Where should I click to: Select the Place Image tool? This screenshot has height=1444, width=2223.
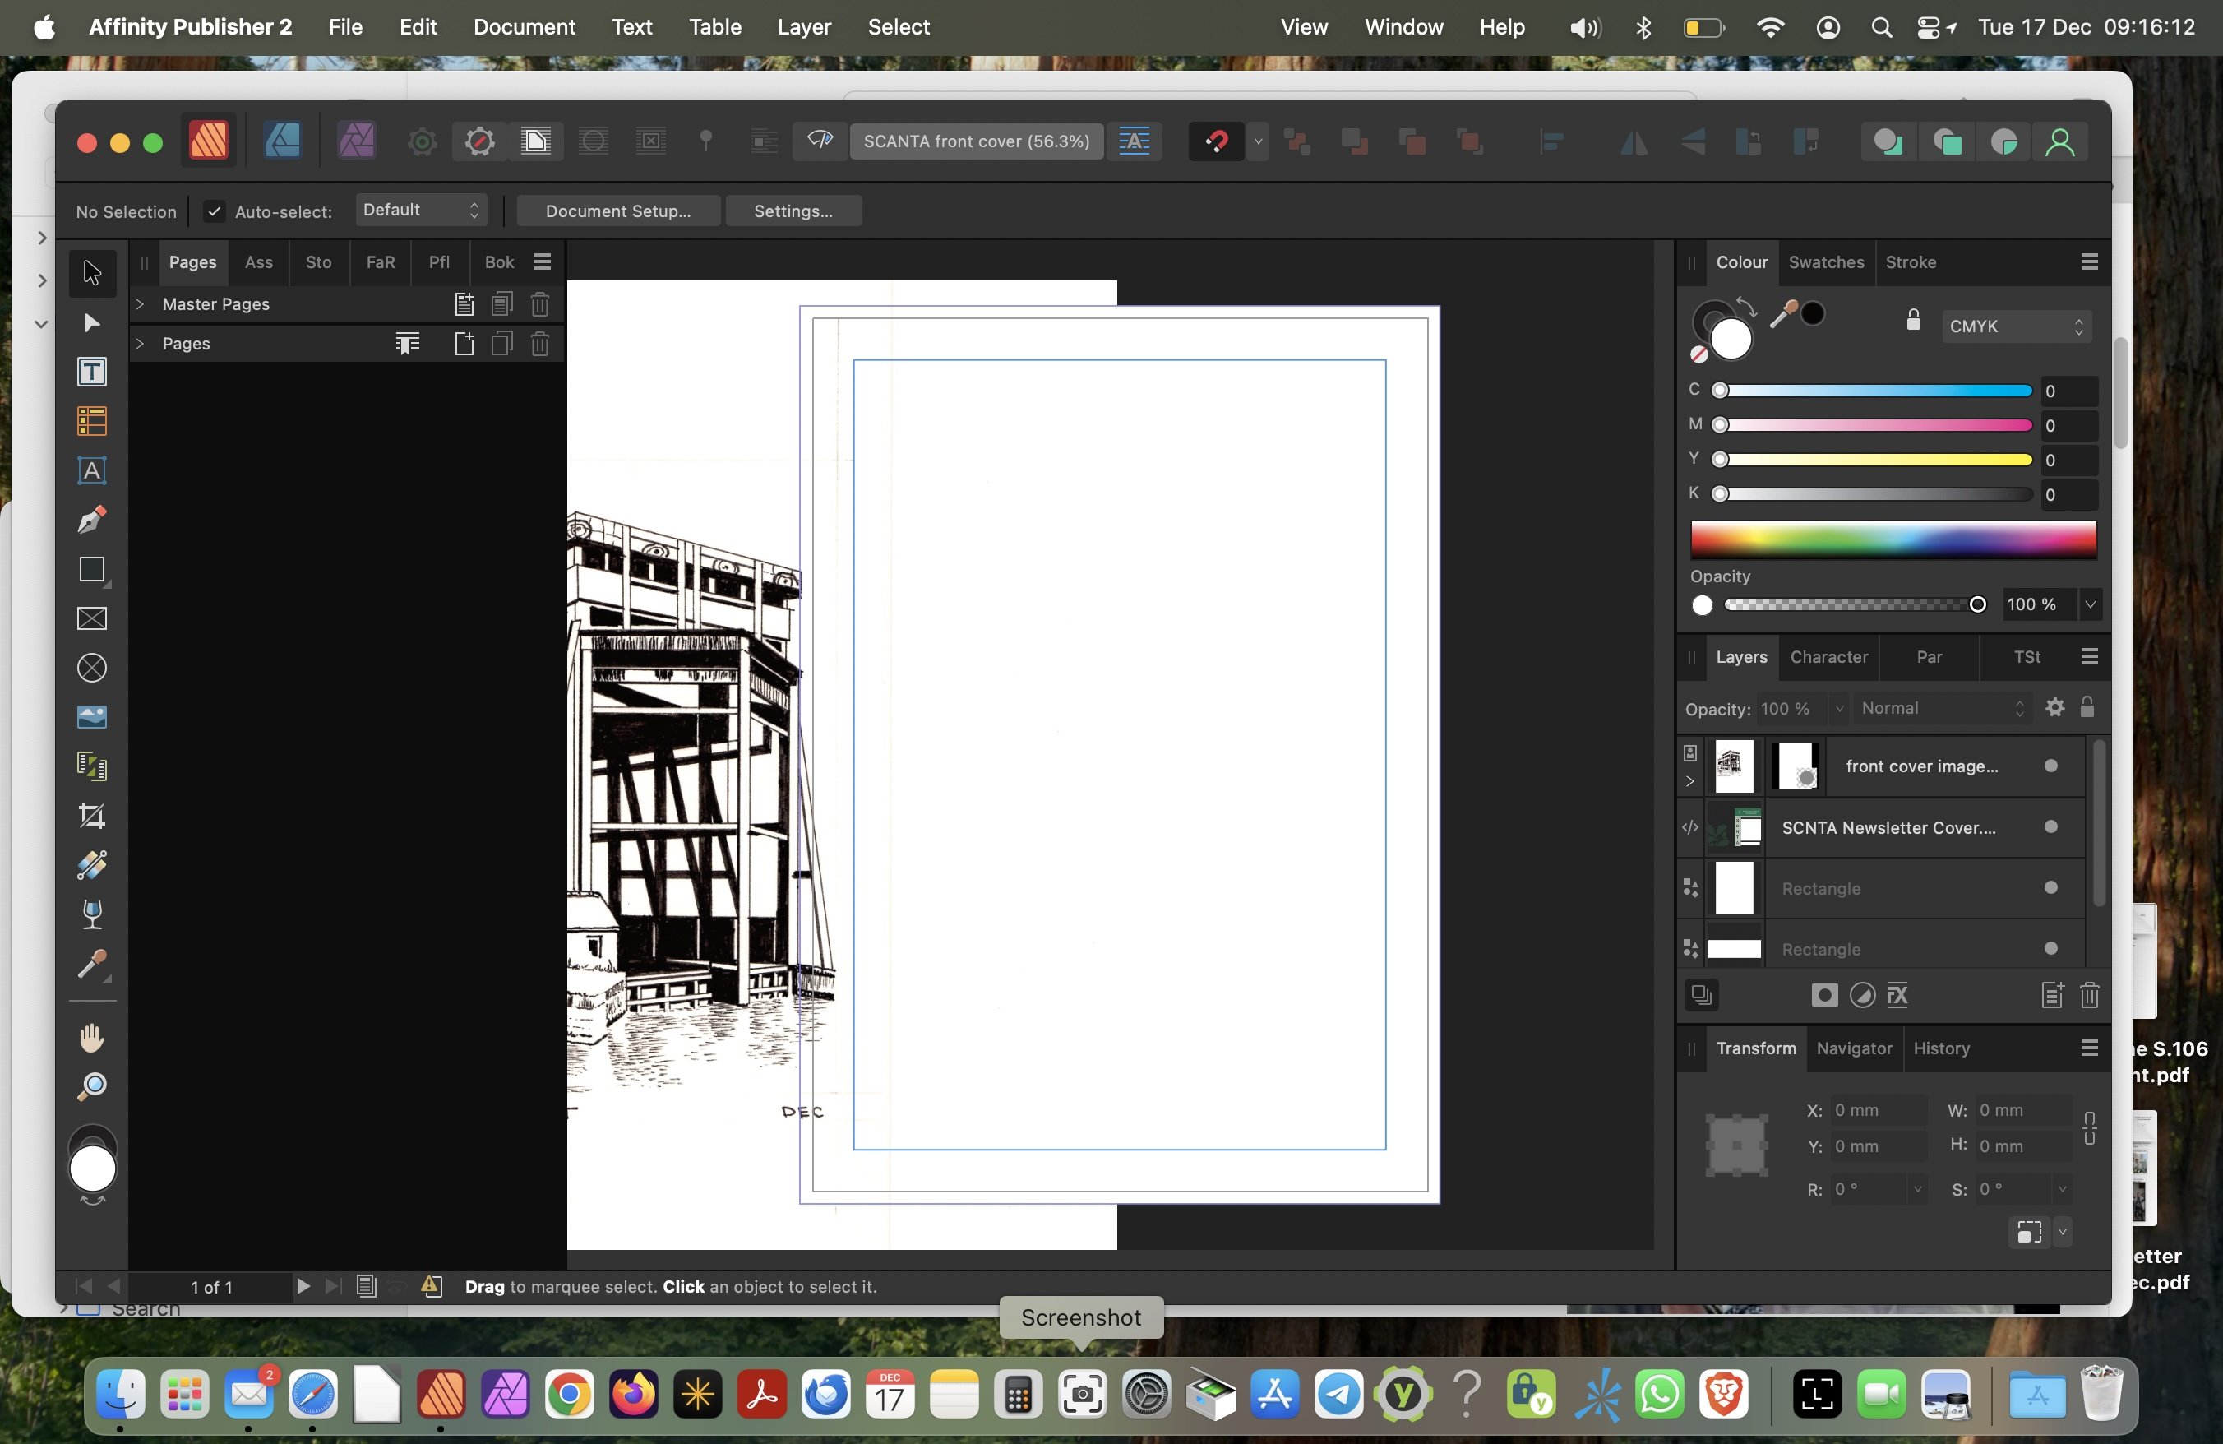coord(91,716)
